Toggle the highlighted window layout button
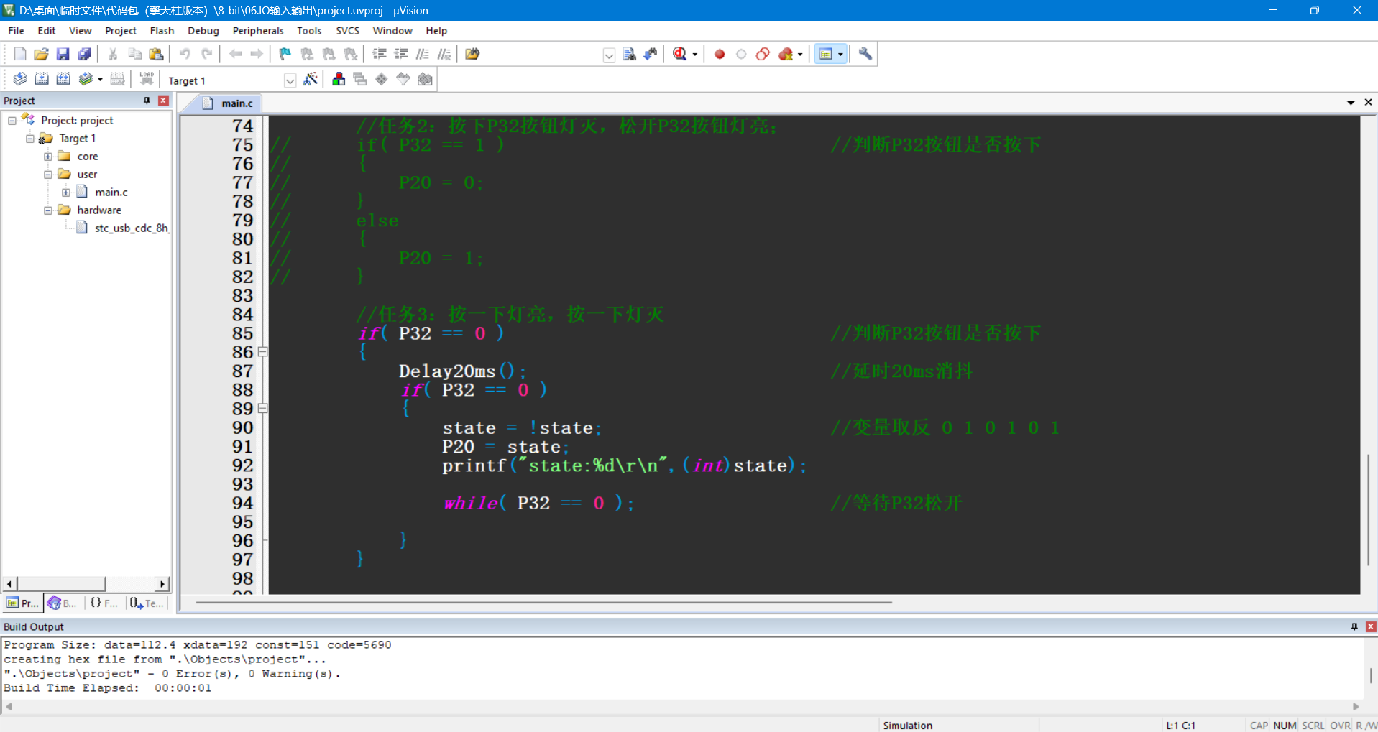 point(826,54)
